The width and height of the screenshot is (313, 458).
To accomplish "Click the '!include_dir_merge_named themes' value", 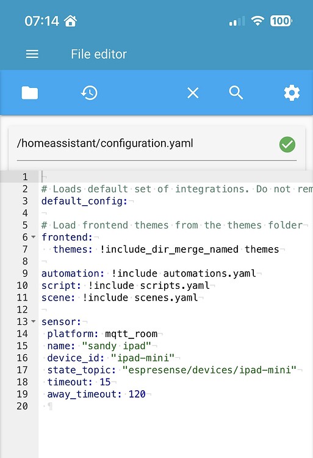I will click(189, 249).
